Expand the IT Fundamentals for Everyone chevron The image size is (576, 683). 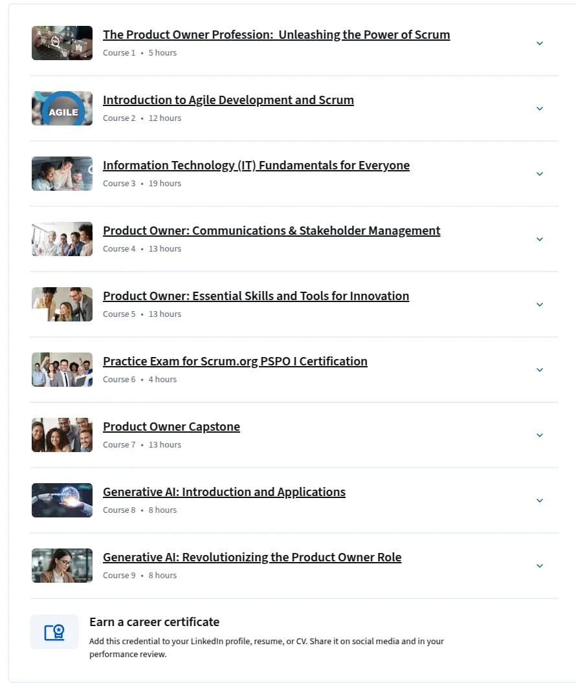coord(539,174)
